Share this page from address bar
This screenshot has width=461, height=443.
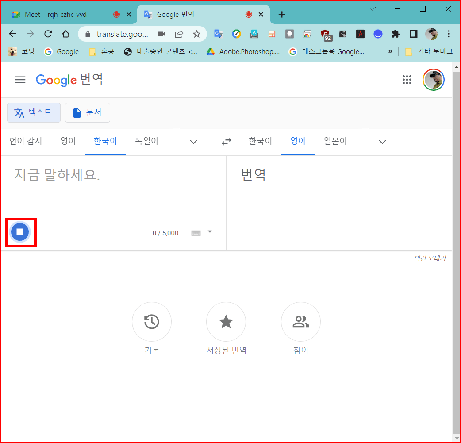(179, 34)
